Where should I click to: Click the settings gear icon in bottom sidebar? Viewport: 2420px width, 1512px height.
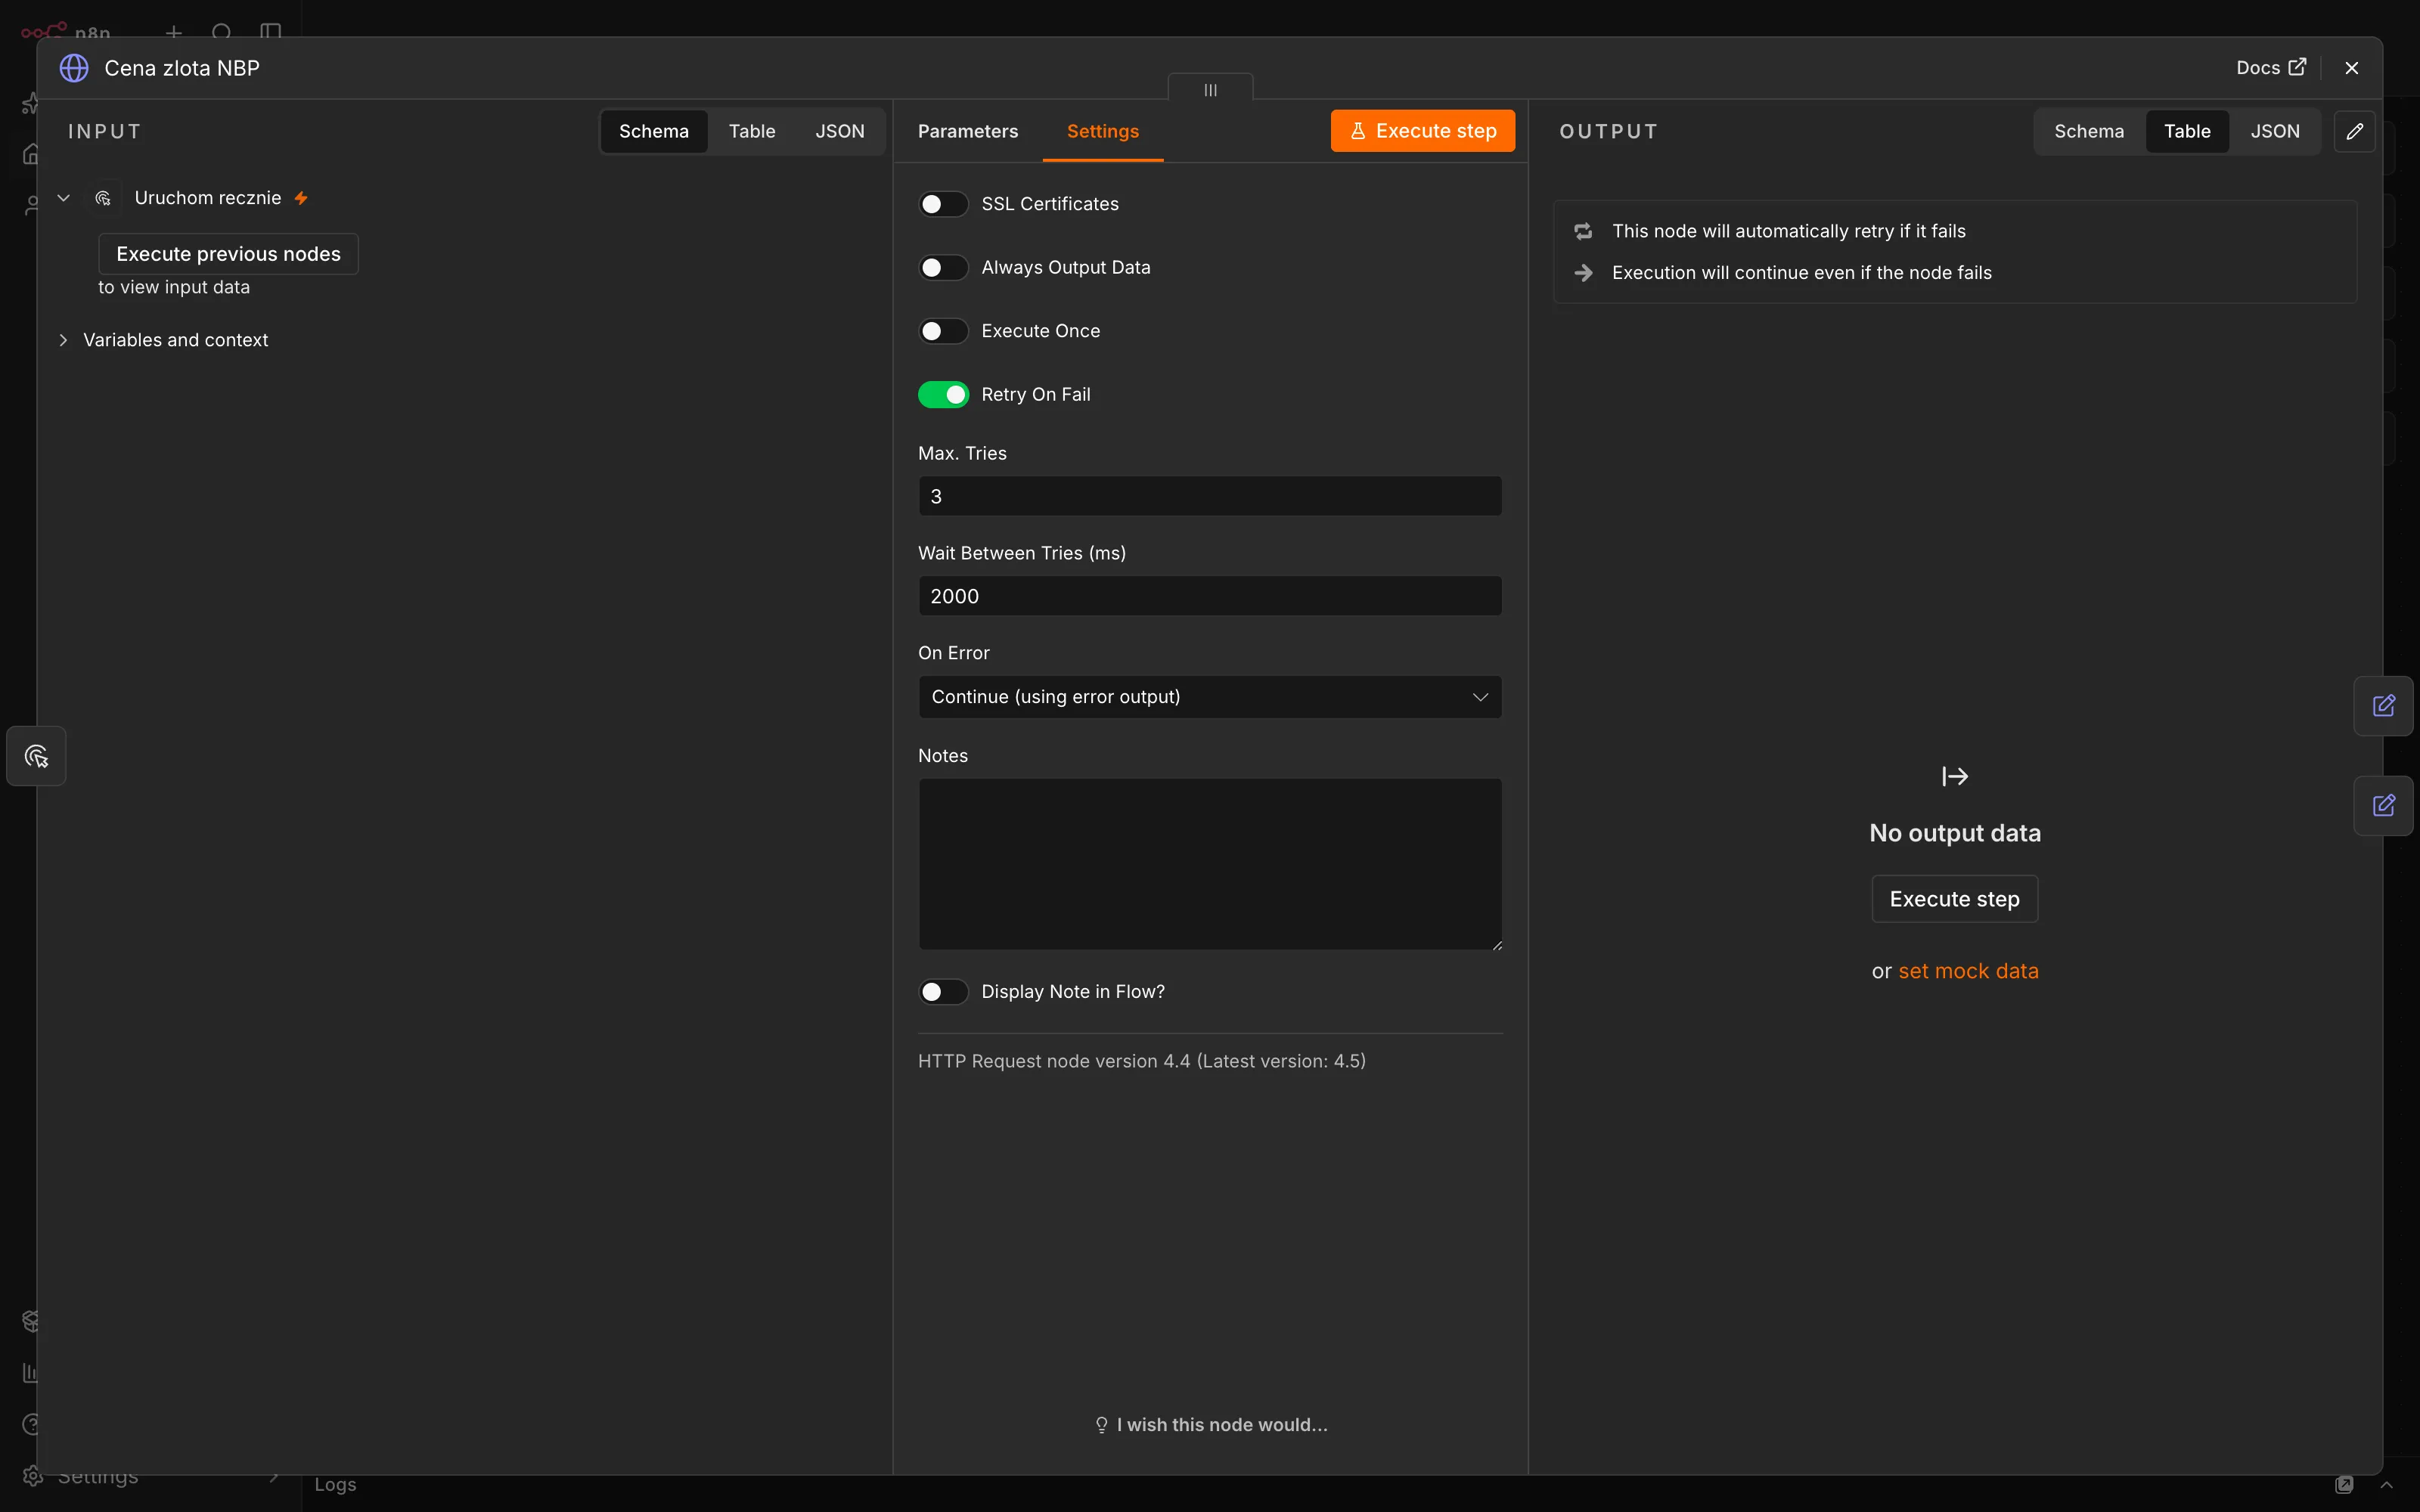click(32, 1476)
